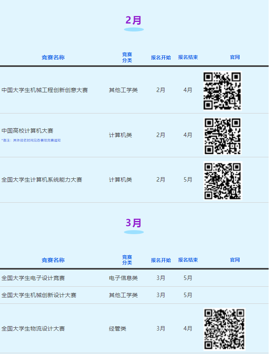Open 全国大学生电子设计竞赛 entry
Screen dimensions: 269x354
(x=33, y=278)
